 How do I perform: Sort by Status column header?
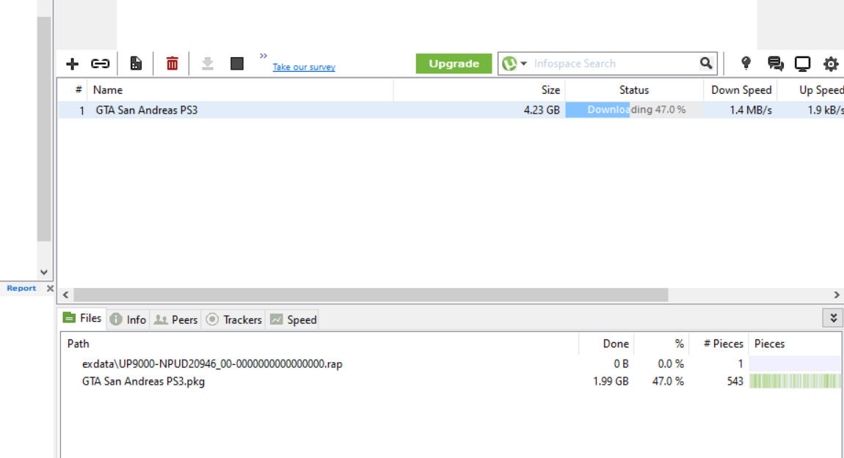click(x=634, y=90)
